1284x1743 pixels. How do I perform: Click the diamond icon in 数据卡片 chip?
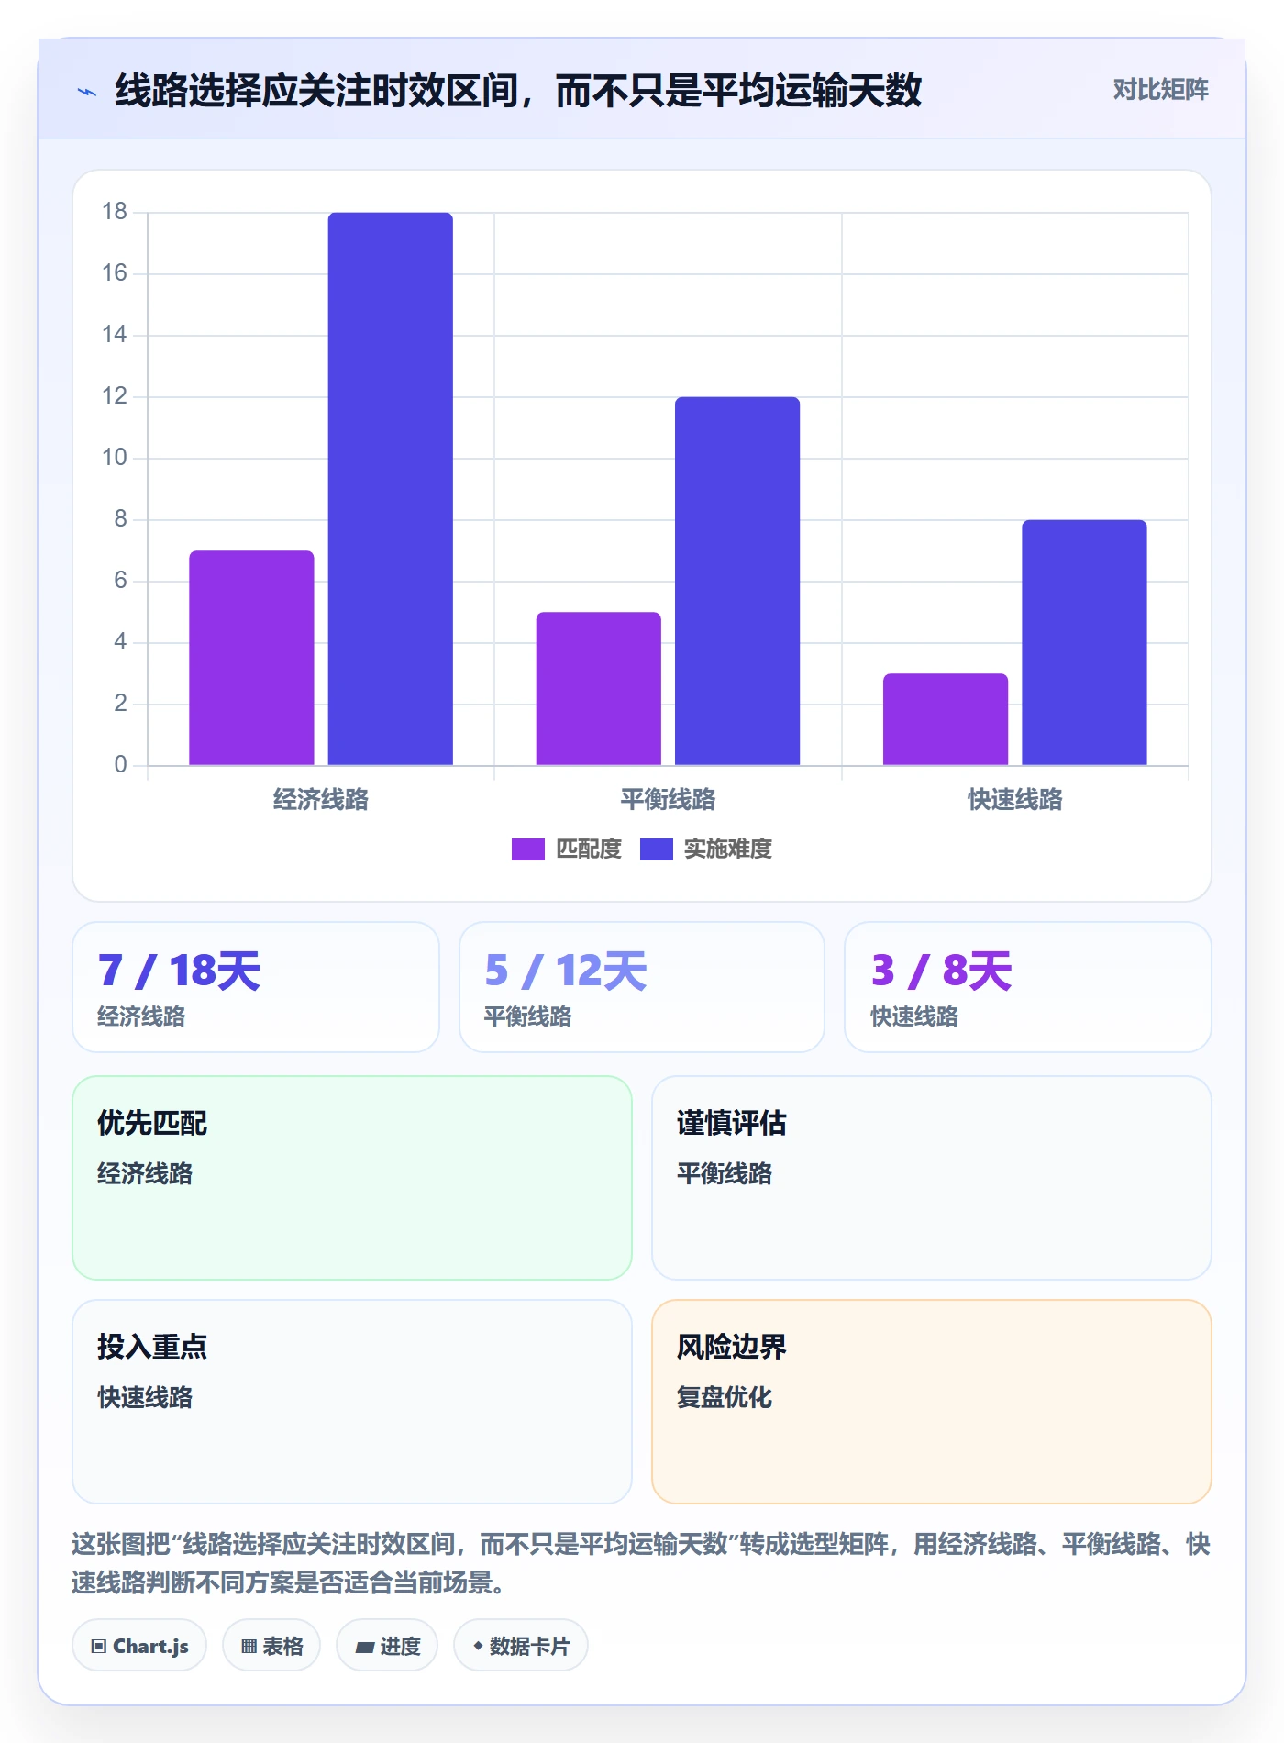(x=478, y=1647)
